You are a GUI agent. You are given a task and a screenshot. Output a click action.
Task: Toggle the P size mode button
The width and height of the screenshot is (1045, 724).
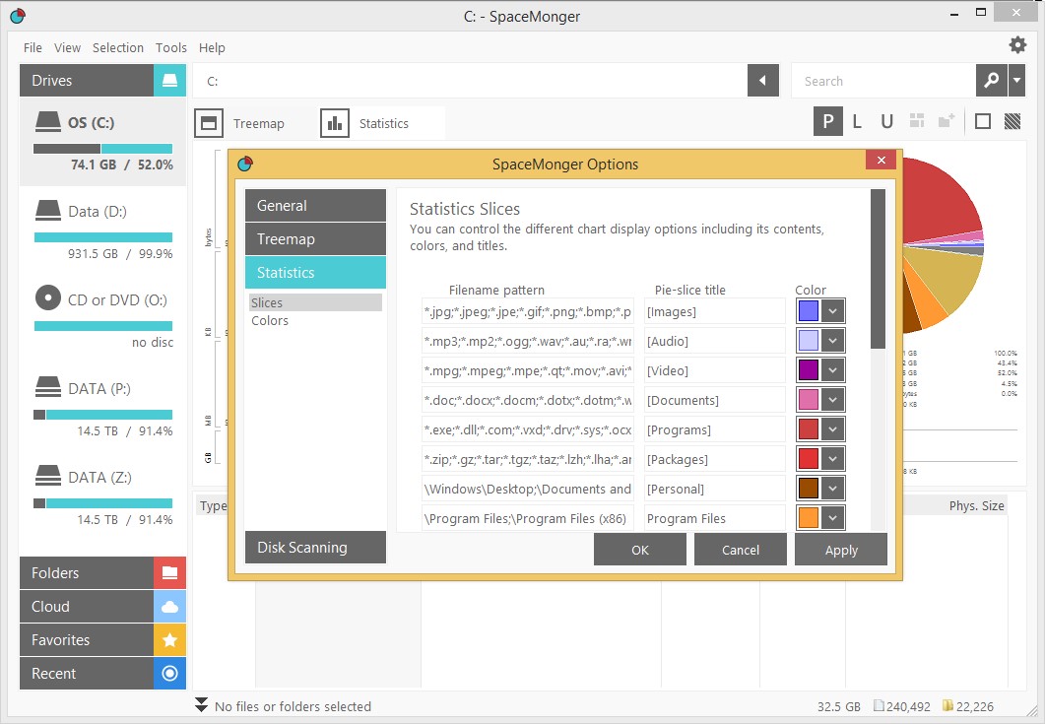[x=827, y=121]
